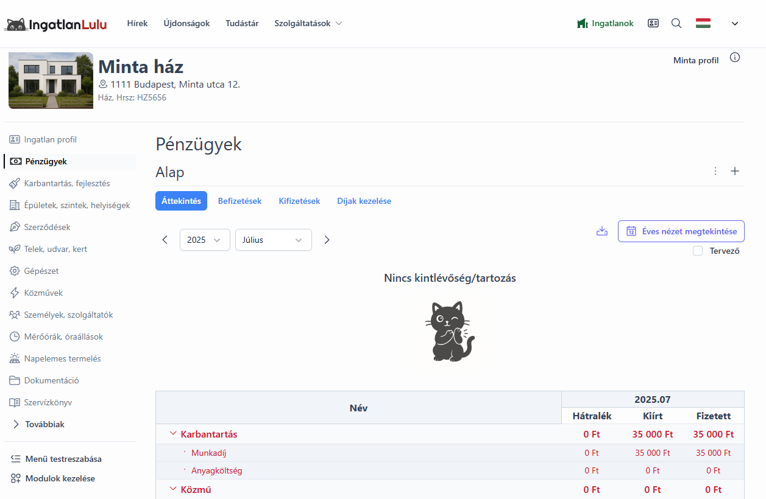Click the Minta ház property photo
The image size is (766, 499).
point(51,80)
